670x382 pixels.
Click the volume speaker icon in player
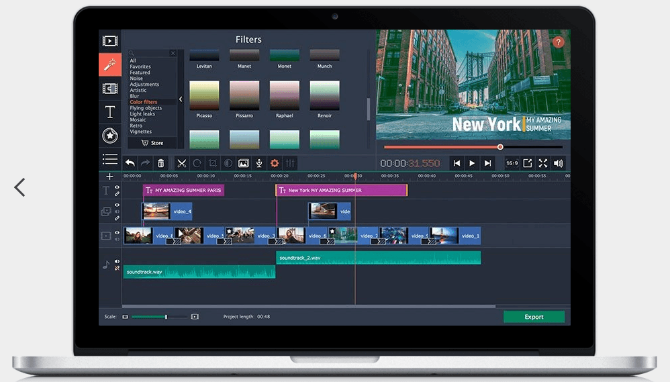pyautogui.click(x=559, y=162)
